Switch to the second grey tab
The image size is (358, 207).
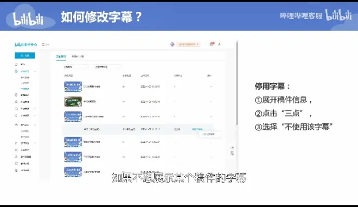[78, 57]
